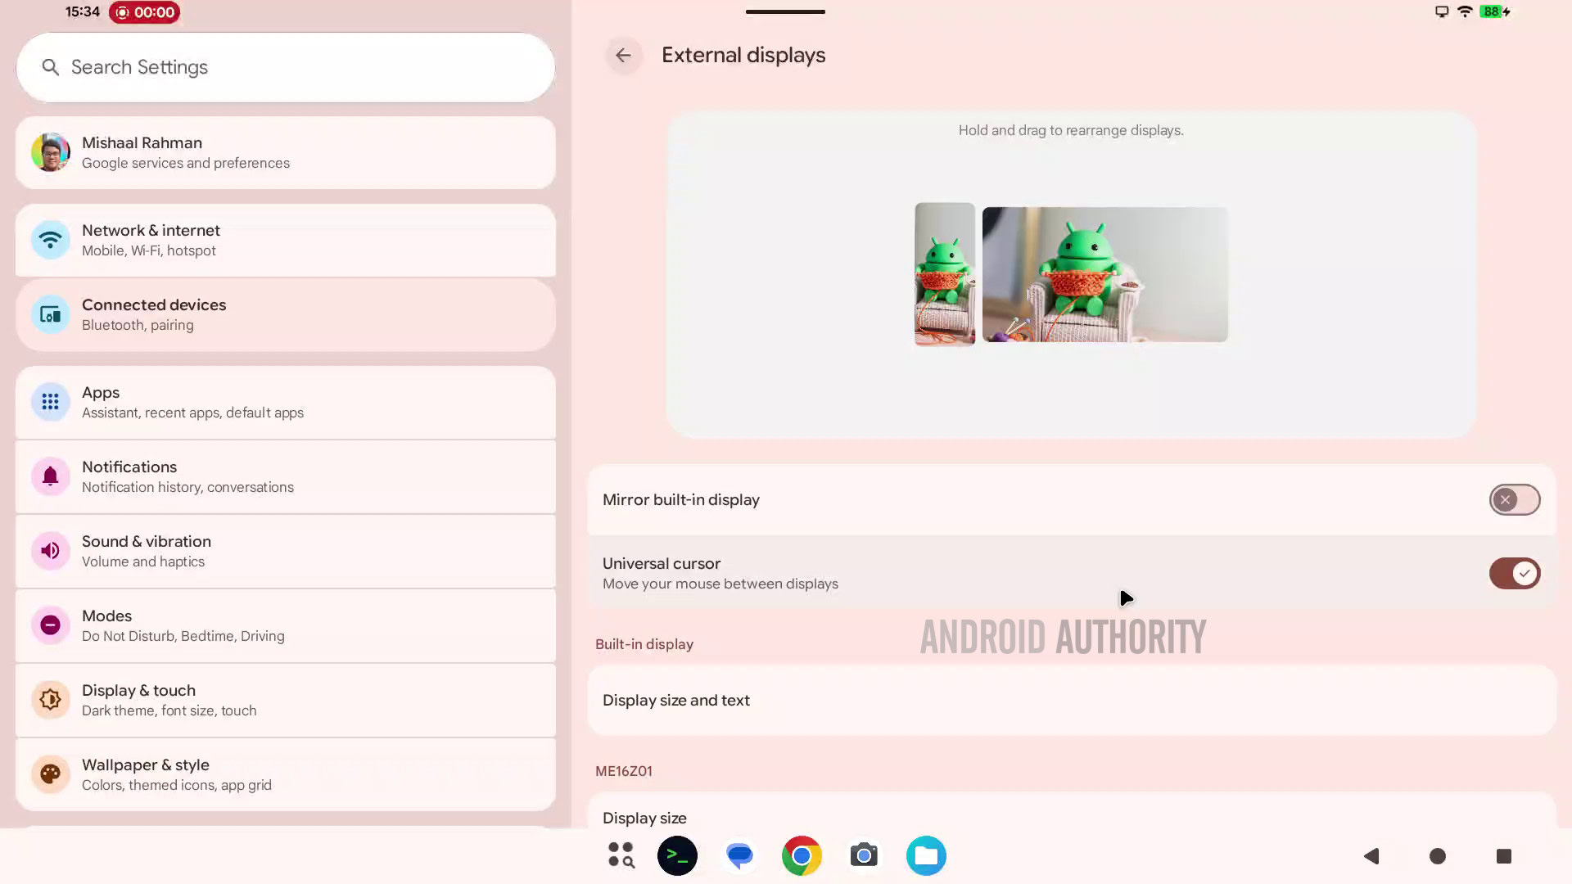Viewport: 1572px width, 884px height.
Task: Tap the recents square navigation button
Action: (1503, 856)
